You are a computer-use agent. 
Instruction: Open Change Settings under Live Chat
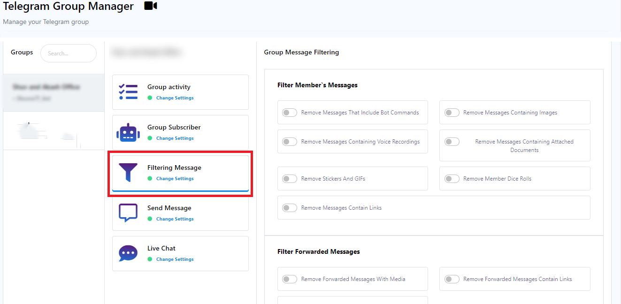175,259
